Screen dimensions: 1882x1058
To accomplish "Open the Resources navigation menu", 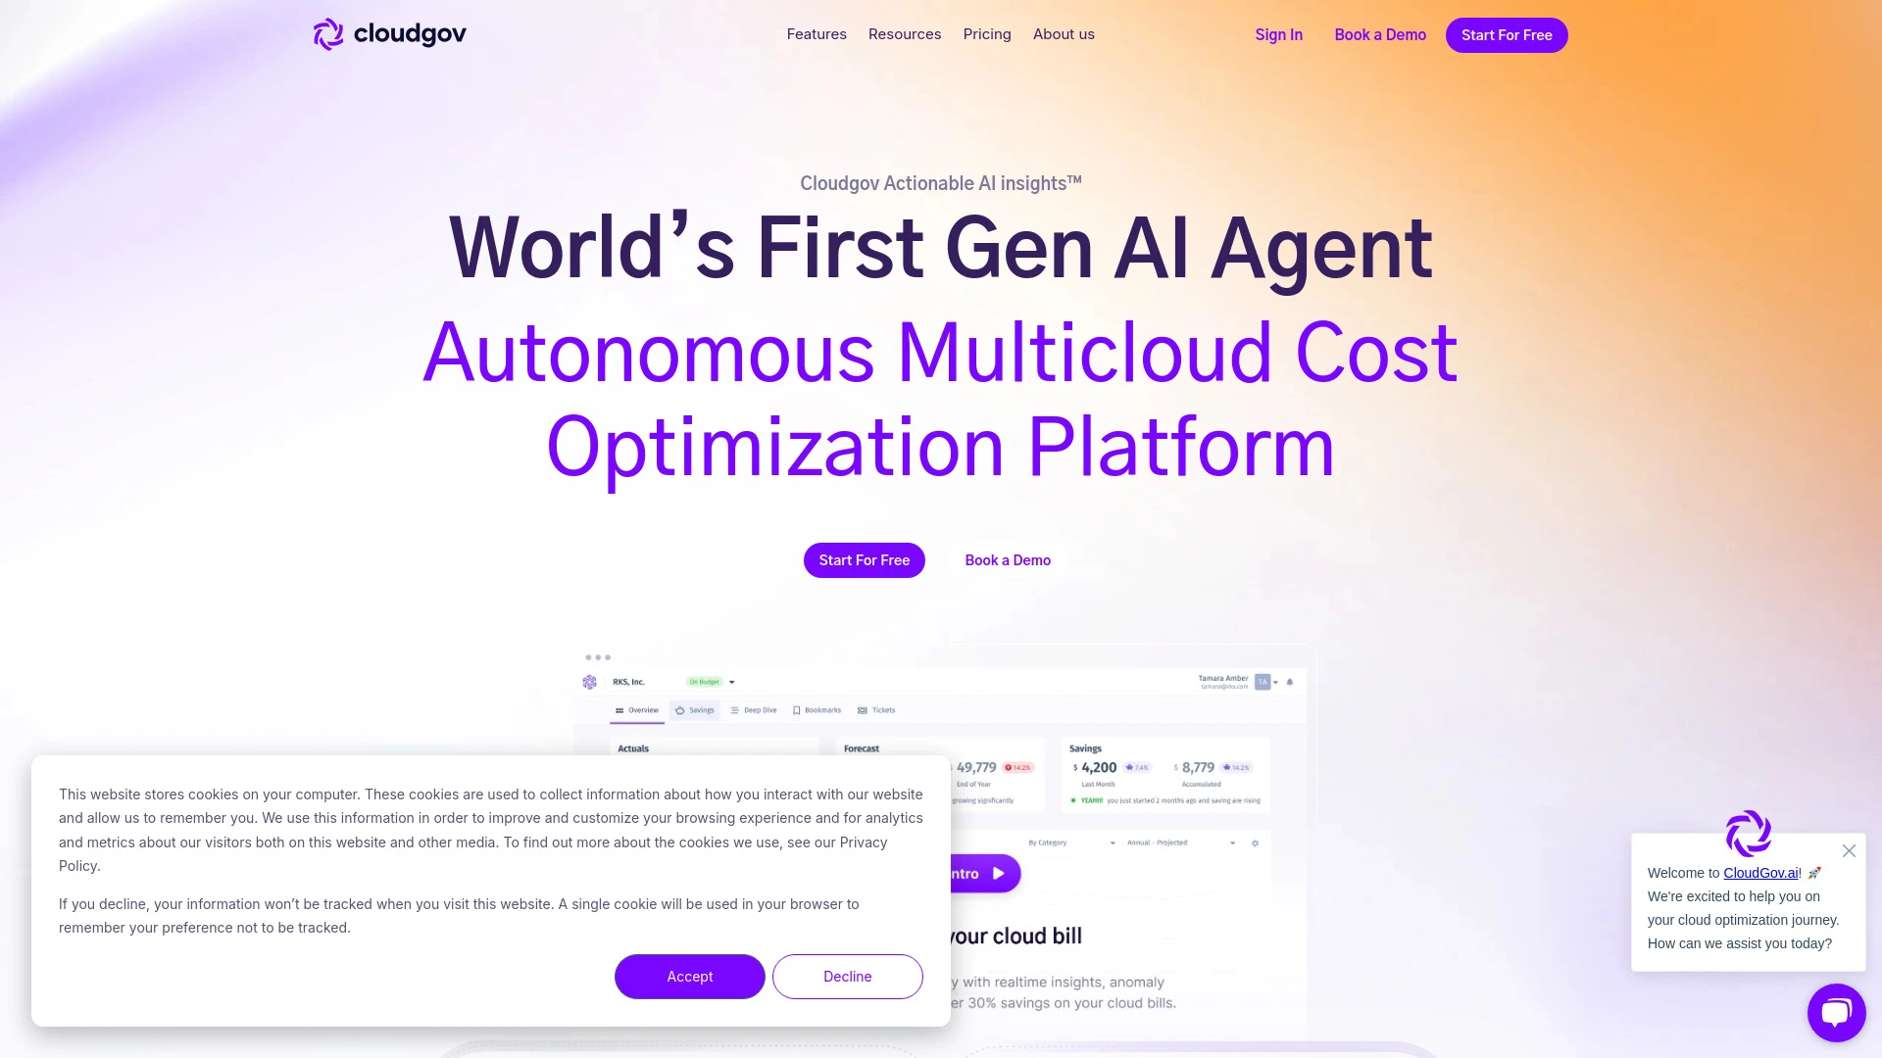I will tap(905, 33).
